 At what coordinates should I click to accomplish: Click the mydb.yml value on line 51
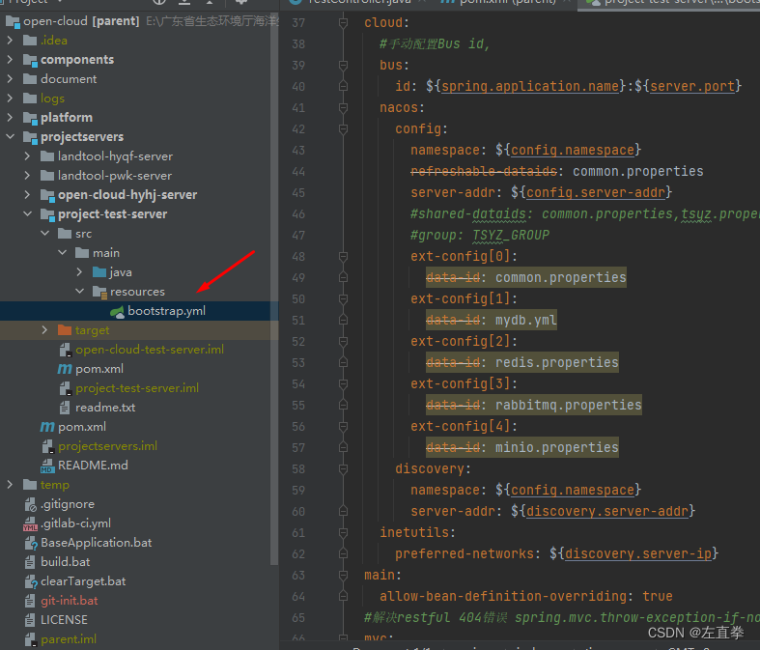(x=526, y=321)
